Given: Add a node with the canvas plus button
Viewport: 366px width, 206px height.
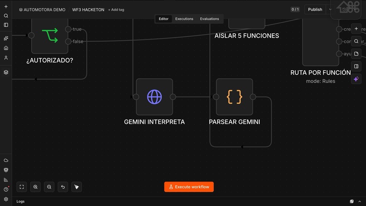Looking at the screenshot, I should (x=356, y=29).
